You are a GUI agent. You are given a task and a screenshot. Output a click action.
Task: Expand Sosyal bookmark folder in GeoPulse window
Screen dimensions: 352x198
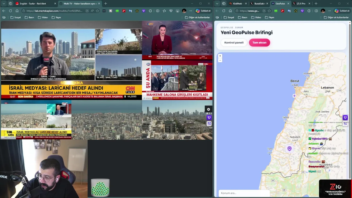point(229,17)
